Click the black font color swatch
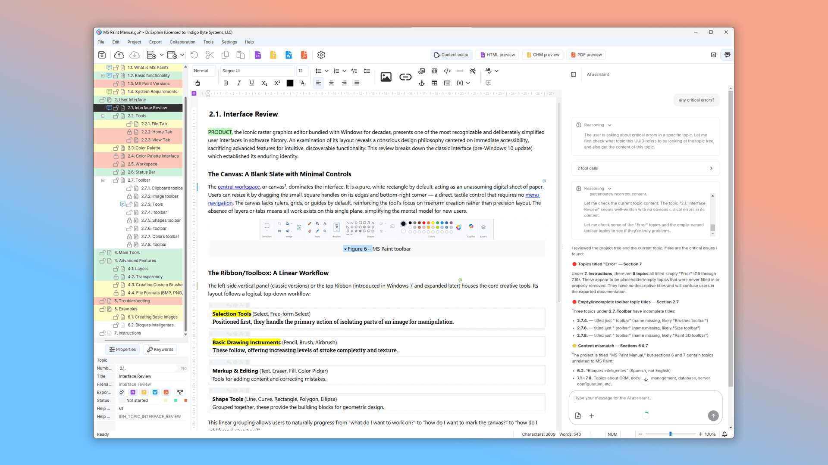This screenshot has height=465, width=828. (290, 83)
